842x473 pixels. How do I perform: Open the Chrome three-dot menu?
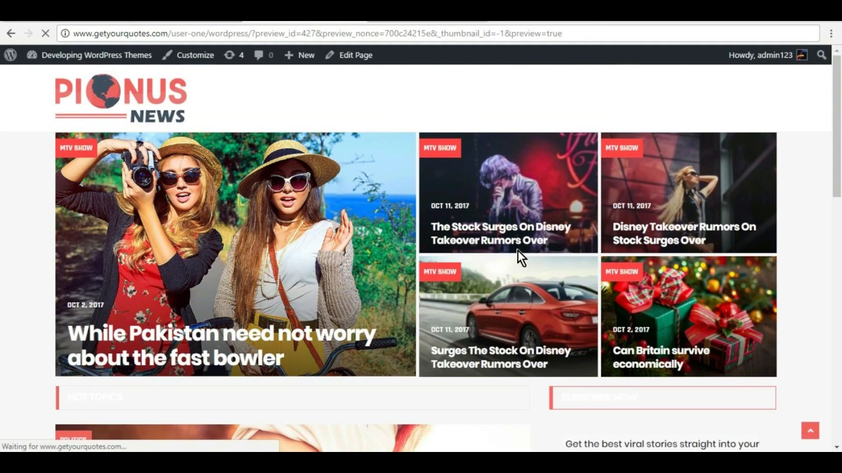(831, 33)
